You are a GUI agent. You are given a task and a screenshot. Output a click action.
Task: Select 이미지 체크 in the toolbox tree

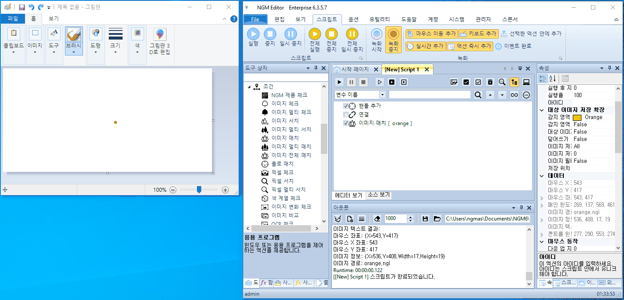click(x=285, y=104)
